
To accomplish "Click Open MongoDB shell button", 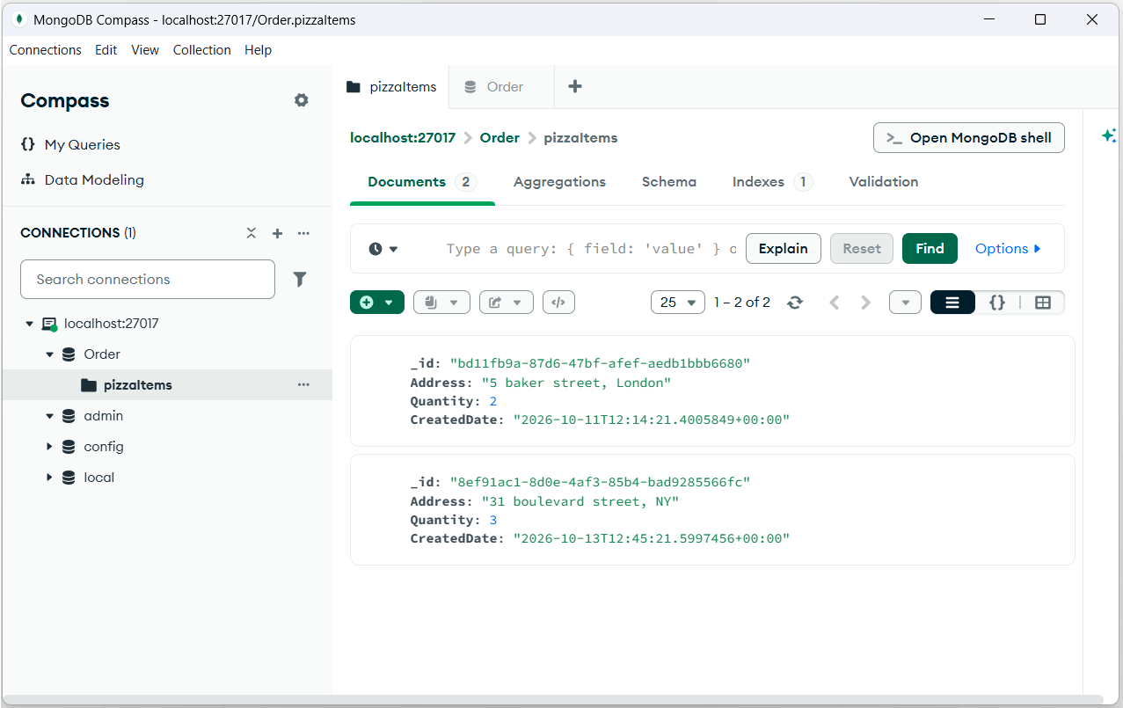I will [x=969, y=138].
